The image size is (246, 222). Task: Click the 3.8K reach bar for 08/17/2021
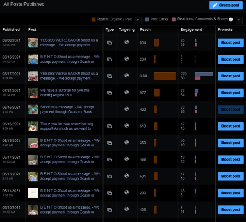coord(165,76)
